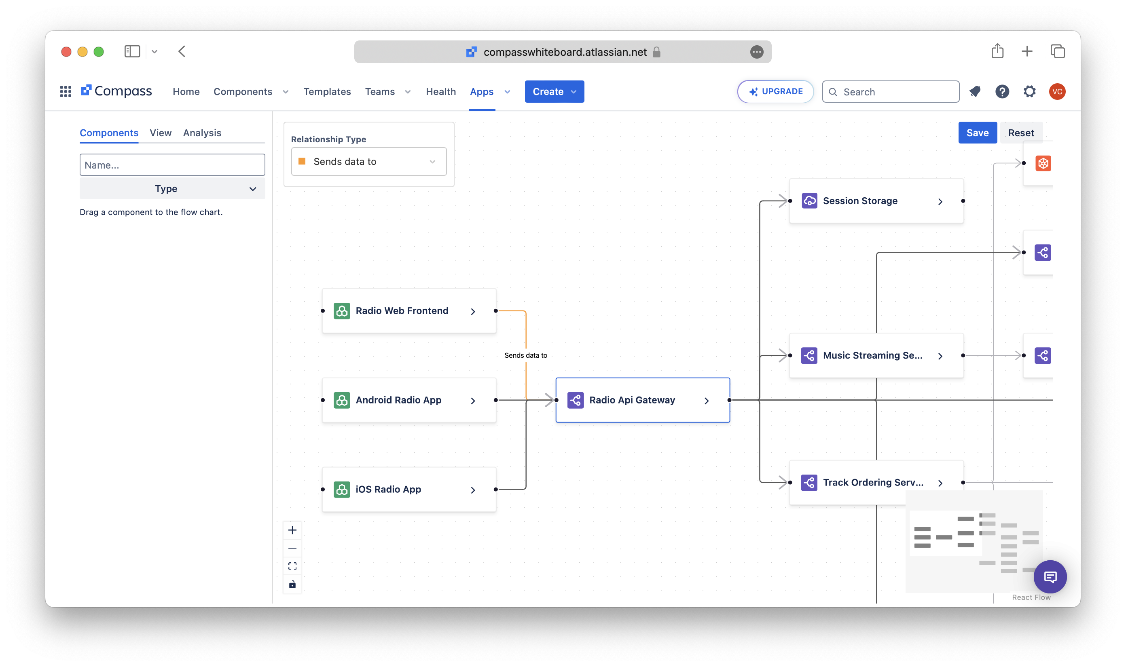Click the zoom in plus control
Image resolution: width=1126 pixels, height=667 pixels.
pos(292,530)
